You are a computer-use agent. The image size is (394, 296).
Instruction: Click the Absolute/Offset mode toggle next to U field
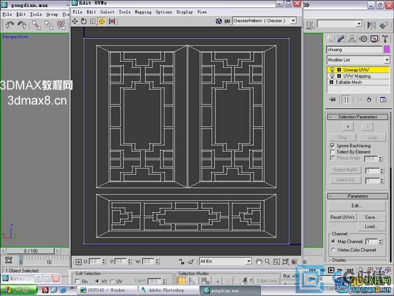point(78,262)
